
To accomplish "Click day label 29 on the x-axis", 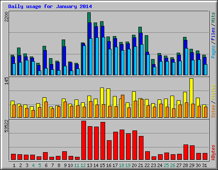I will tap(192, 165).
